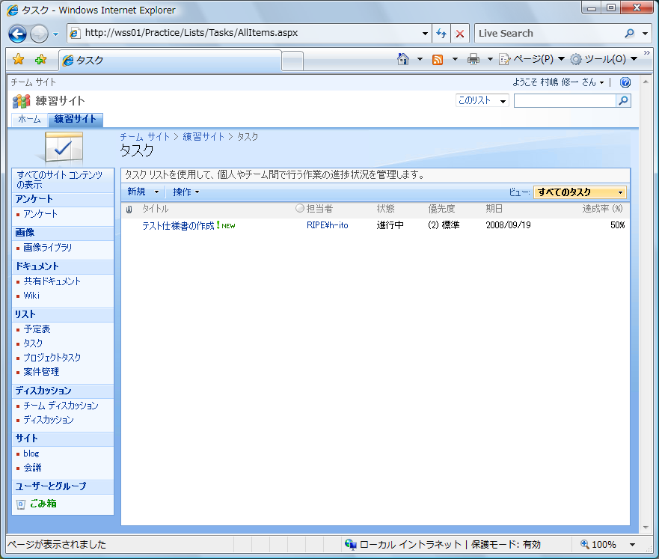Open the ツール(O) menu

(604, 59)
